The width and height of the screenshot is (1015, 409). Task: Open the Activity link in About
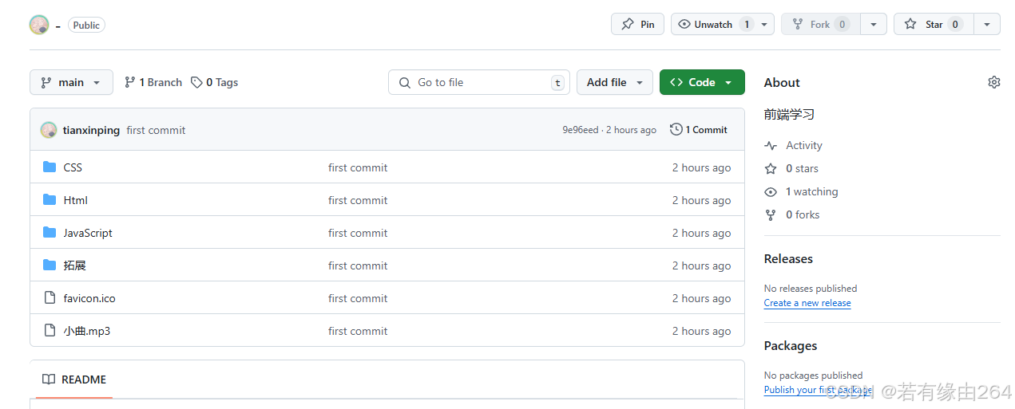[x=803, y=145]
